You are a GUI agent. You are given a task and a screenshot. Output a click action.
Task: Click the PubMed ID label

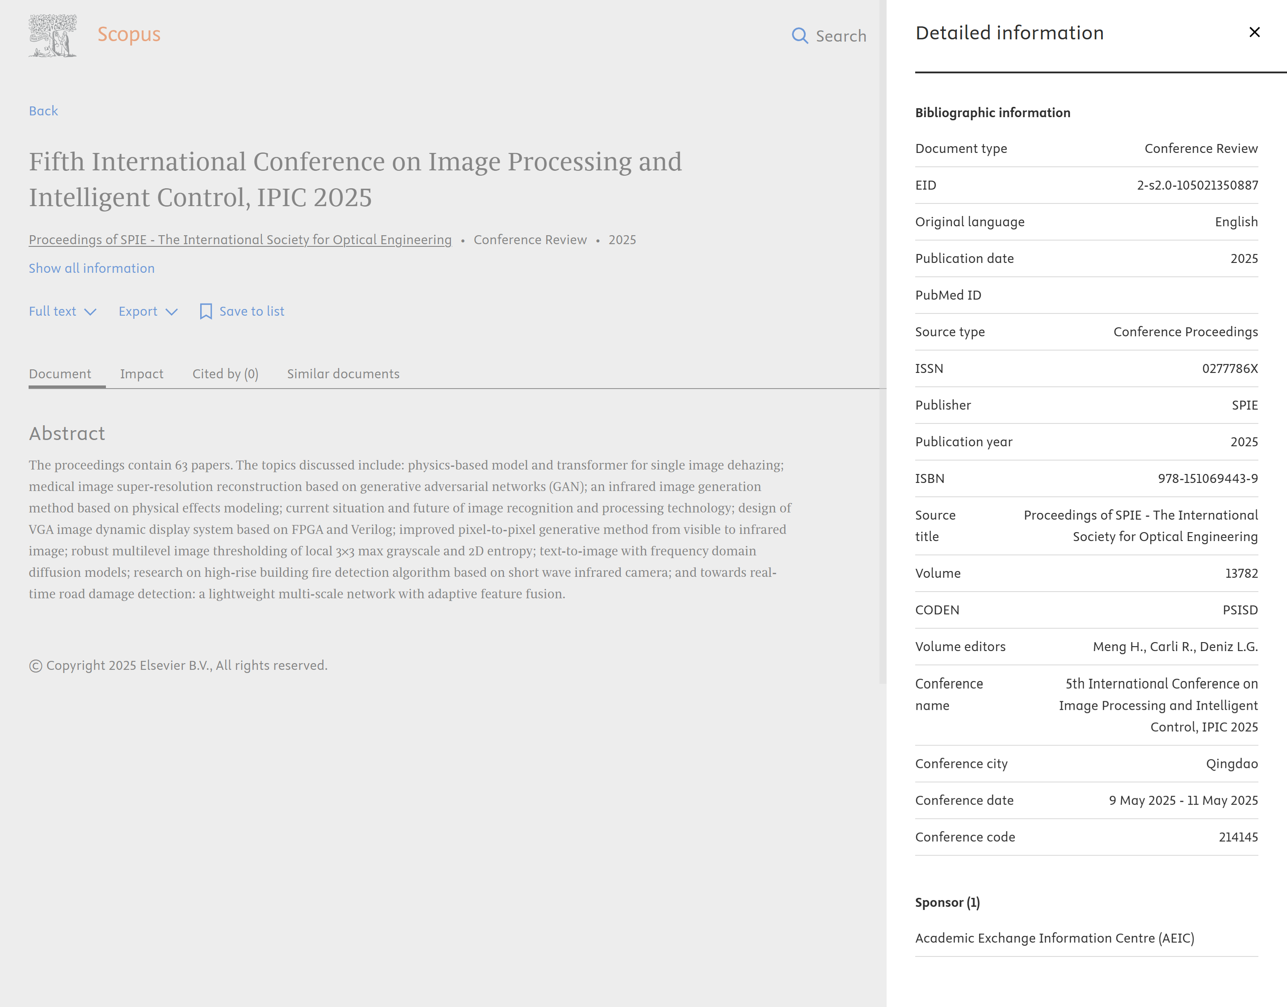point(948,296)
